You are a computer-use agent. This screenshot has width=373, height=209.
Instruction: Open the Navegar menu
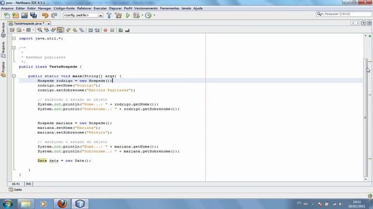(44, 8)
